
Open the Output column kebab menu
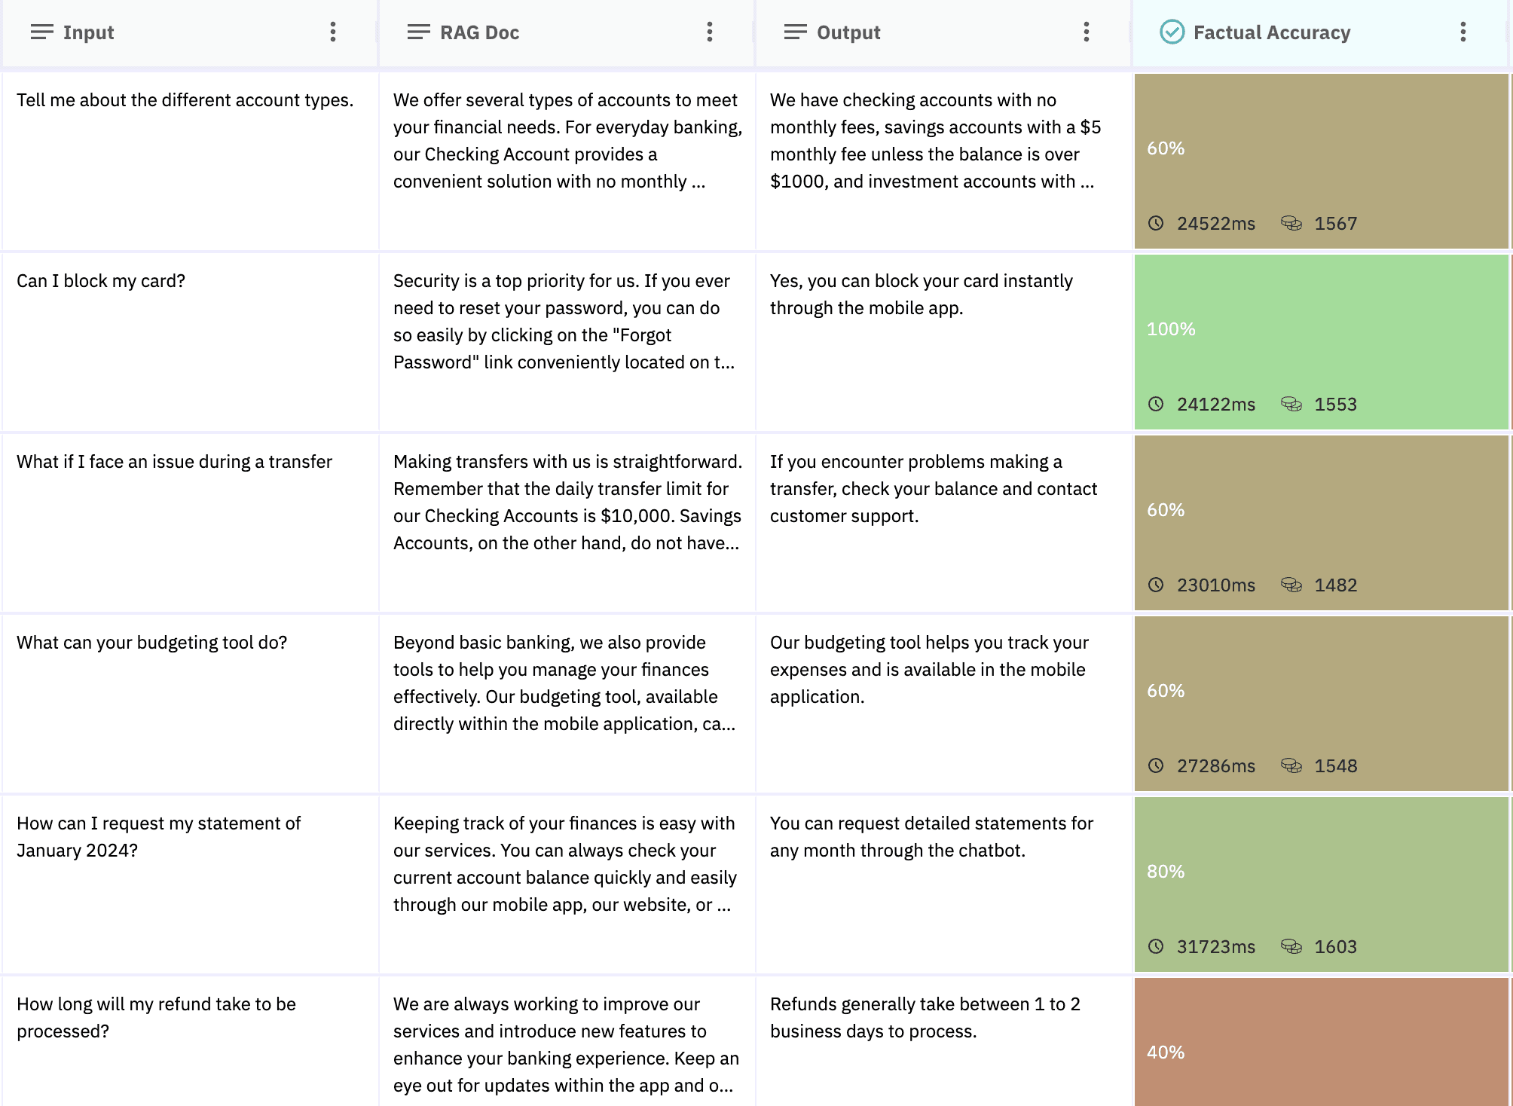pyautogui.click(x=1086, y=32)
